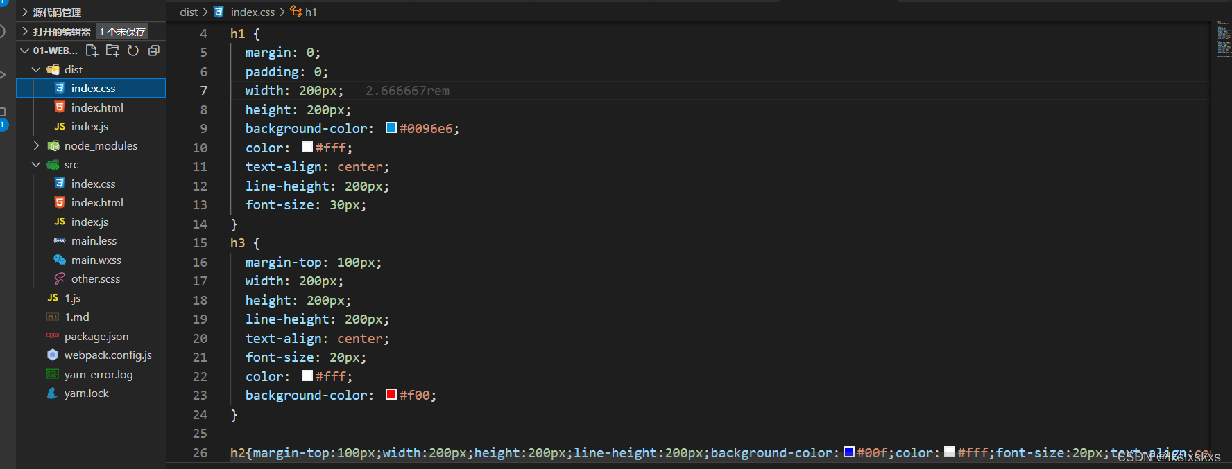The width and height of the screenshot is (1232, 469).
Task: Click the 'h1 {' selector on line 4
Action: tap(245, 34)
